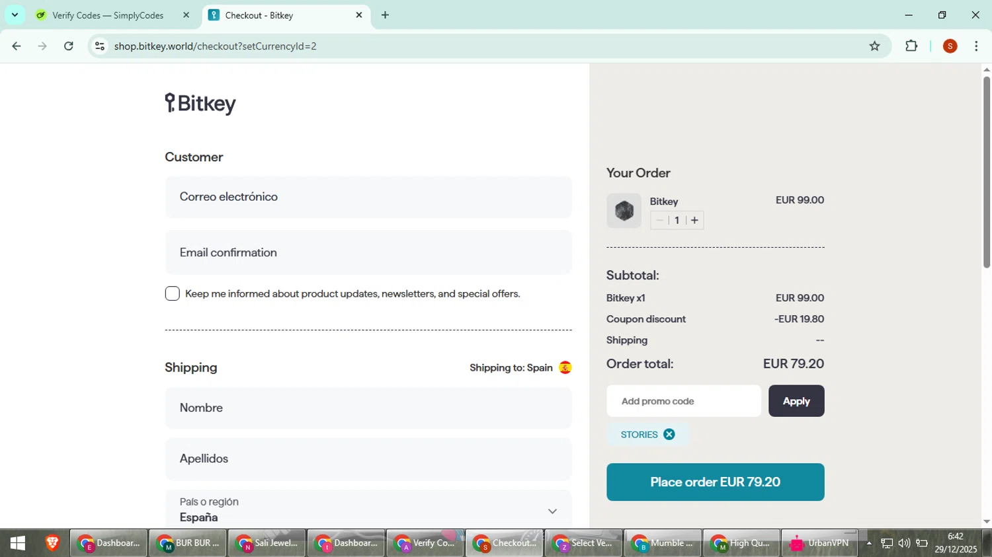
Task: Open the Windows Start menu
Action: tap(18, 543)
